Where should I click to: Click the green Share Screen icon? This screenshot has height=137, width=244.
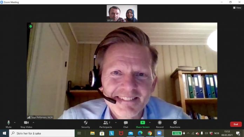tap(143, 123)
